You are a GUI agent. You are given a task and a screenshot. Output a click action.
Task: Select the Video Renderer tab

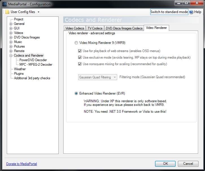coord(156,28)
